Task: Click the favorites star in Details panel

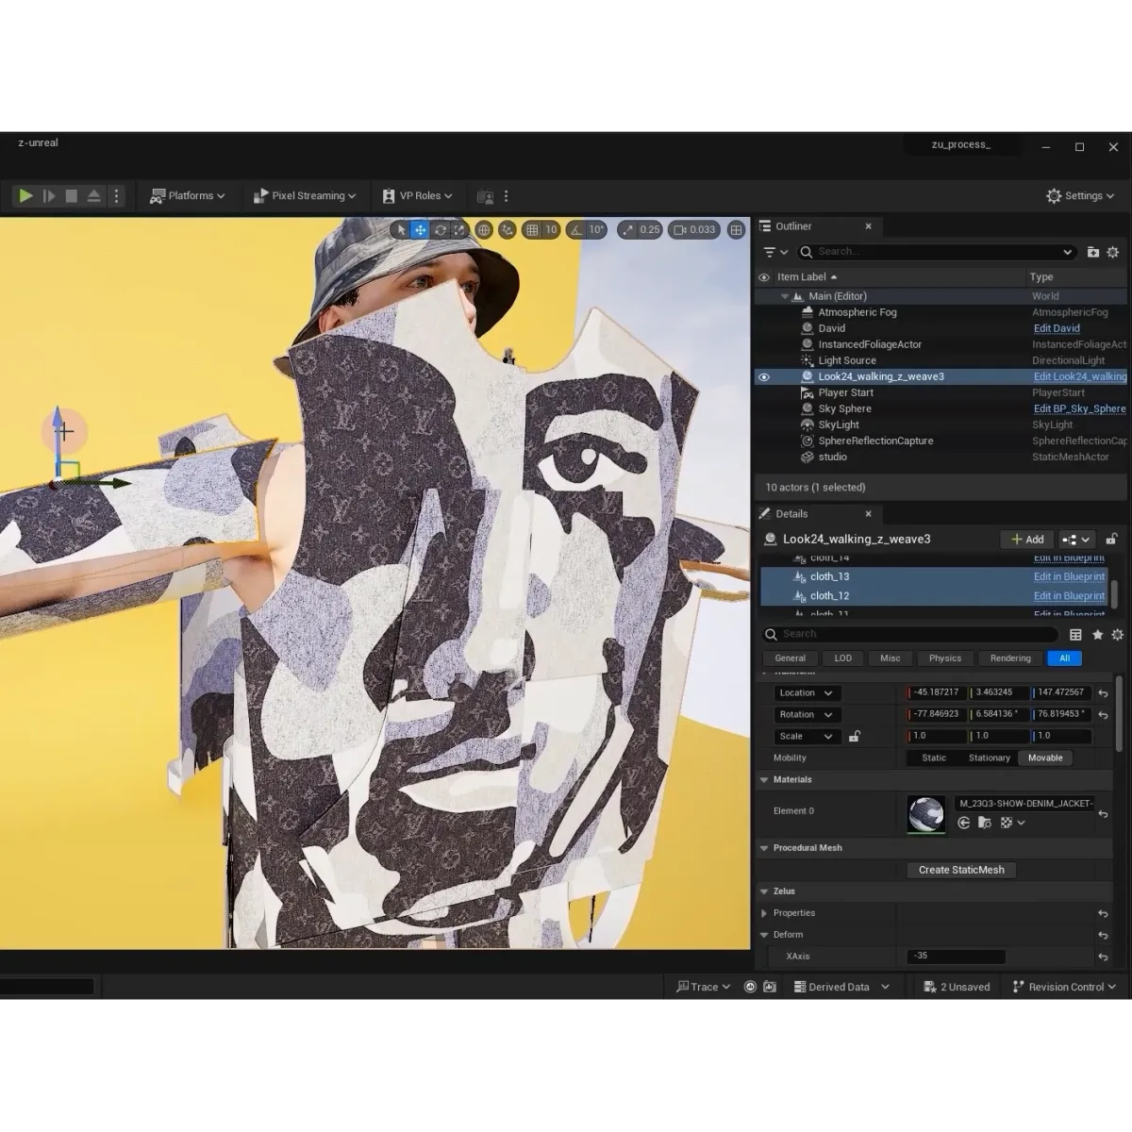Action: coord(1097,634)
